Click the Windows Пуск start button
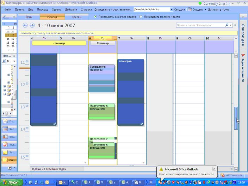The width and height of the screenshot is (248, 186). click(11, 182)
